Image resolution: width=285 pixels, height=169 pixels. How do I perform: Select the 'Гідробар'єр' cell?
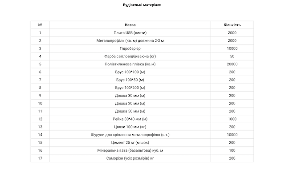[130, 48]
